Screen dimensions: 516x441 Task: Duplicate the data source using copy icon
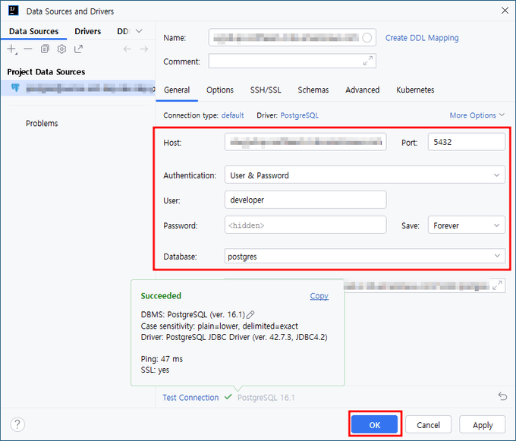click(x=45, y=49)
